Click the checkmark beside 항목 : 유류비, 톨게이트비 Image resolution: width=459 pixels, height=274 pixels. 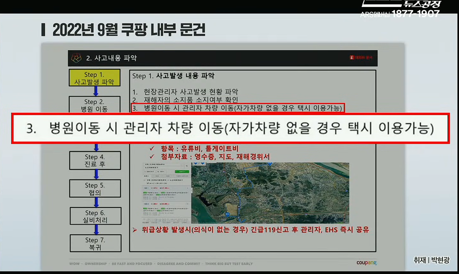(152, 148)
